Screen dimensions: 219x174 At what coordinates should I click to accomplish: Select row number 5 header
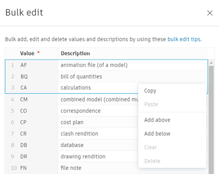point(12,111)
